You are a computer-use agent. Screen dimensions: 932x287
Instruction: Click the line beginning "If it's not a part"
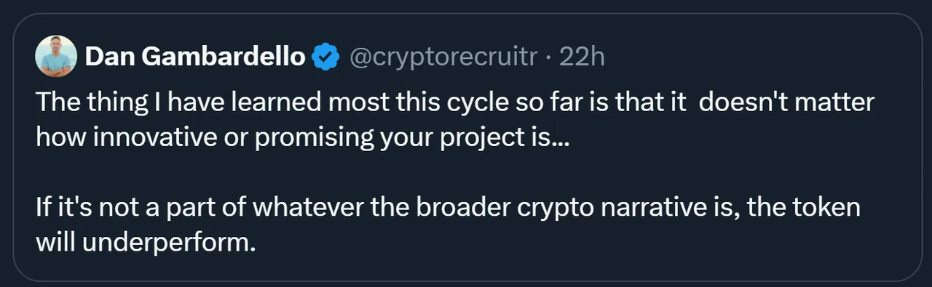(x=448, y=208)
